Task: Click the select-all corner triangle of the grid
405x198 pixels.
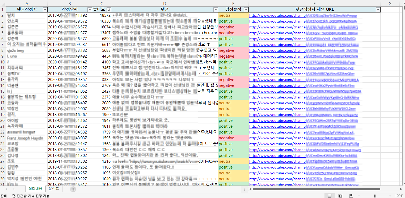Action: [x=3, y=3]
